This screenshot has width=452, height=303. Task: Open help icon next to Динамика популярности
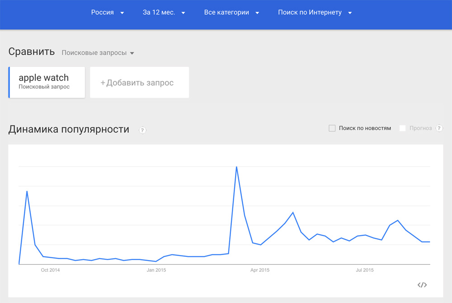click(x=142, y=130)
